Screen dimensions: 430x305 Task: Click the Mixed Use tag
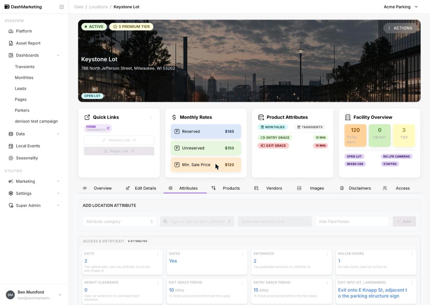point(355,164)
